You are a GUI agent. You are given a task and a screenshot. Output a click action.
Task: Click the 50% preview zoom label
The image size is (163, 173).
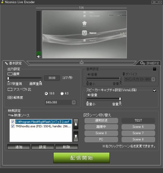(81, 8)
